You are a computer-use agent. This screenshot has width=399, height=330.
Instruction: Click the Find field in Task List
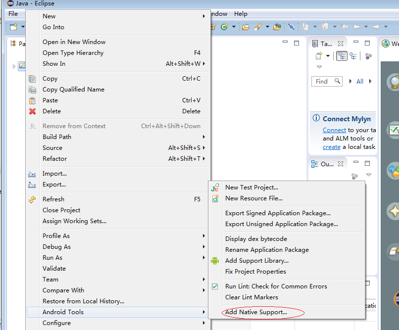[322, 81]
